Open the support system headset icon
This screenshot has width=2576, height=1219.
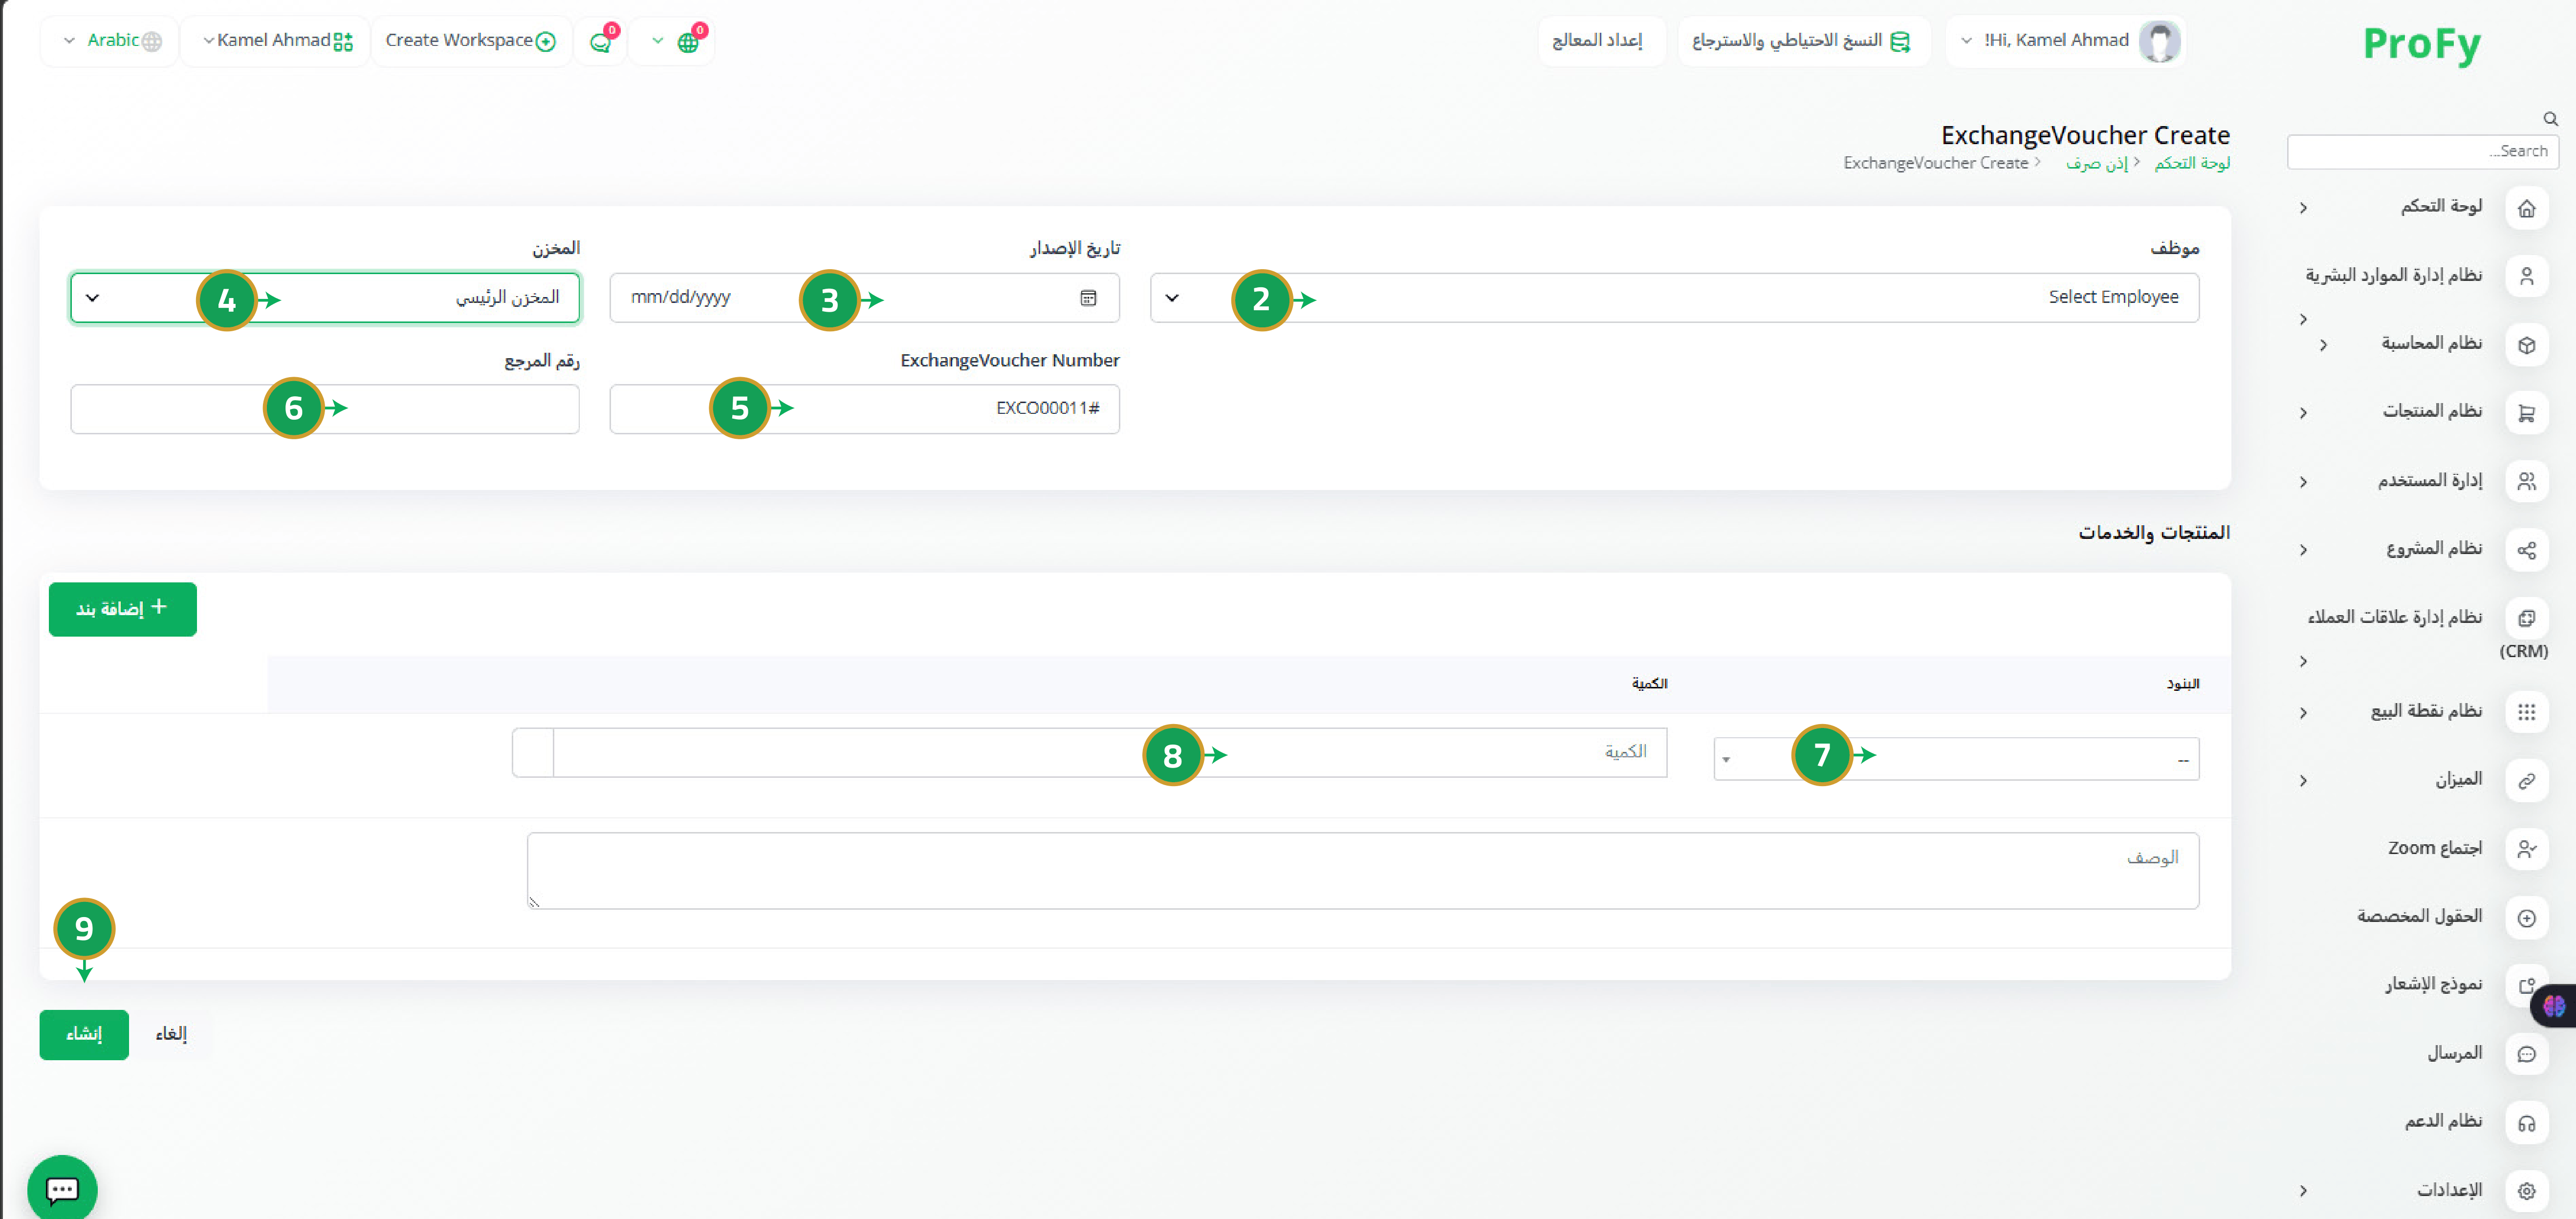tap(2526, 1122)
